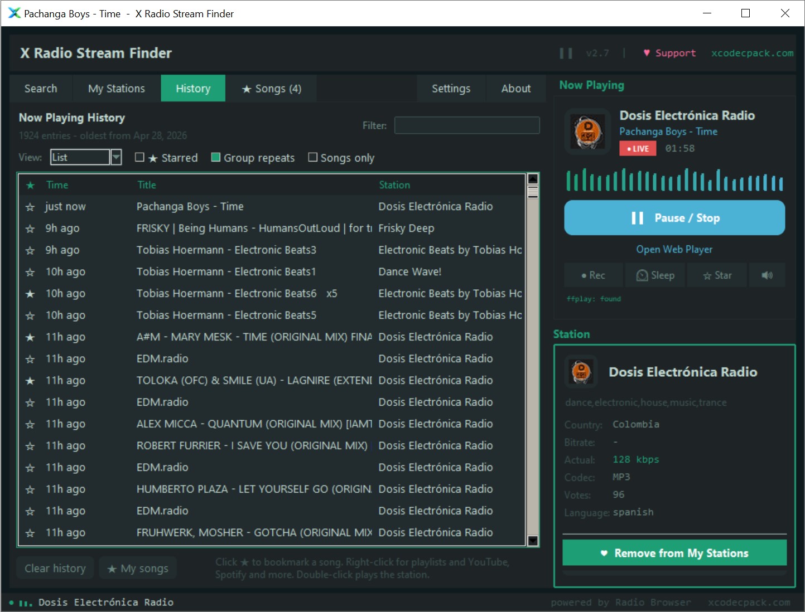Click the station logo in Station panel
This screenshot has height=612, width=805.
[x=581, y=371]
